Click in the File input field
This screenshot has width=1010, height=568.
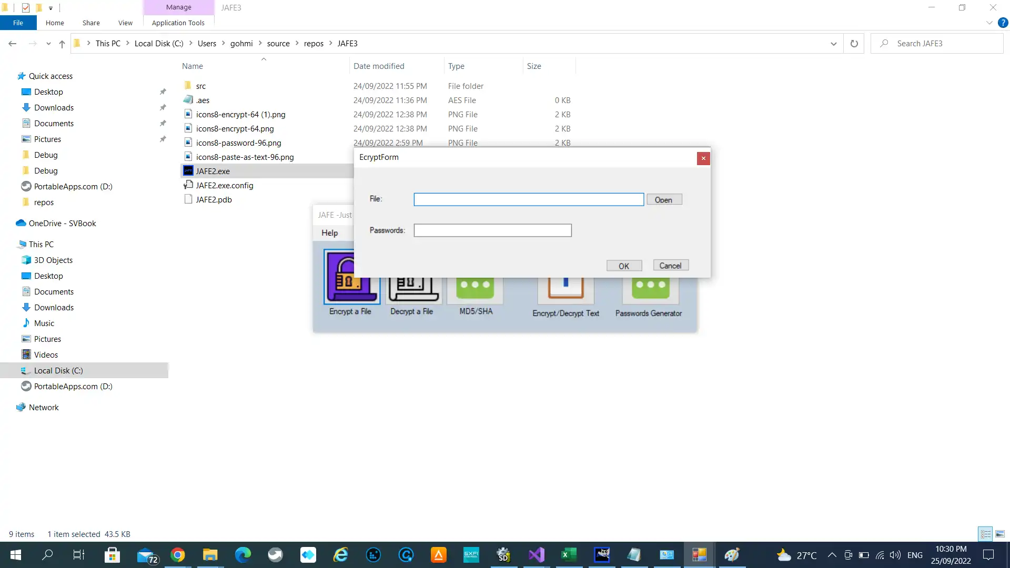529,199
